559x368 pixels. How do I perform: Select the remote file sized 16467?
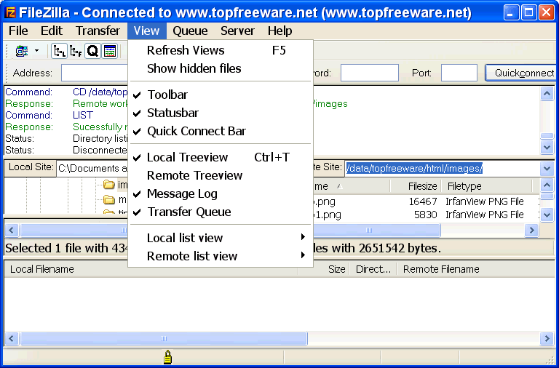(426, 201)
